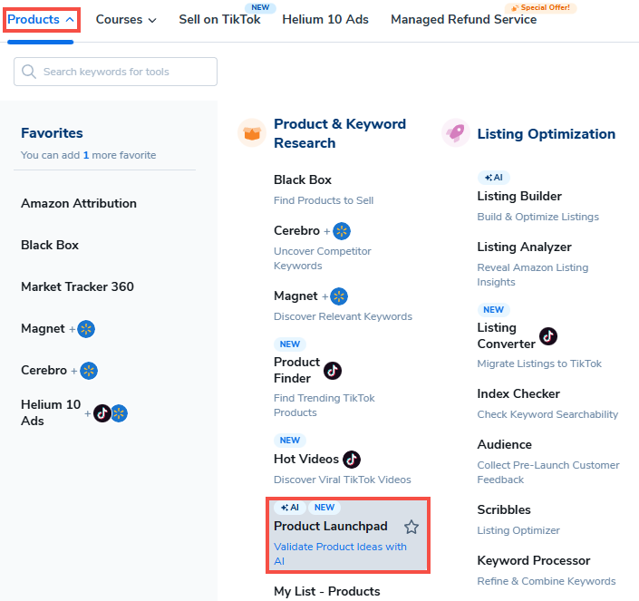Click the Product & Keyword Research box icon
The image size is (639, 601).
[252, 133]
